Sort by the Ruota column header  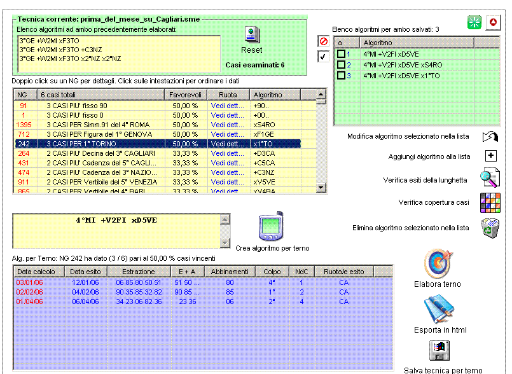point(228,95)
